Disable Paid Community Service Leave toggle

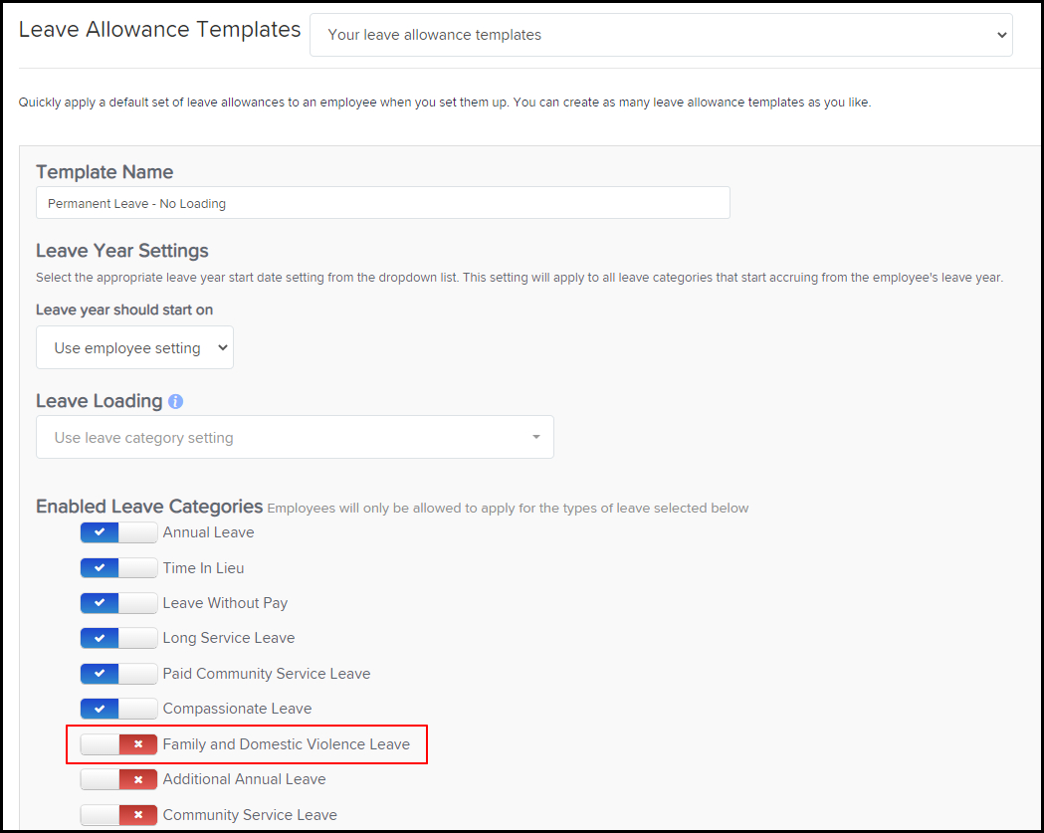tap(118, 674)
